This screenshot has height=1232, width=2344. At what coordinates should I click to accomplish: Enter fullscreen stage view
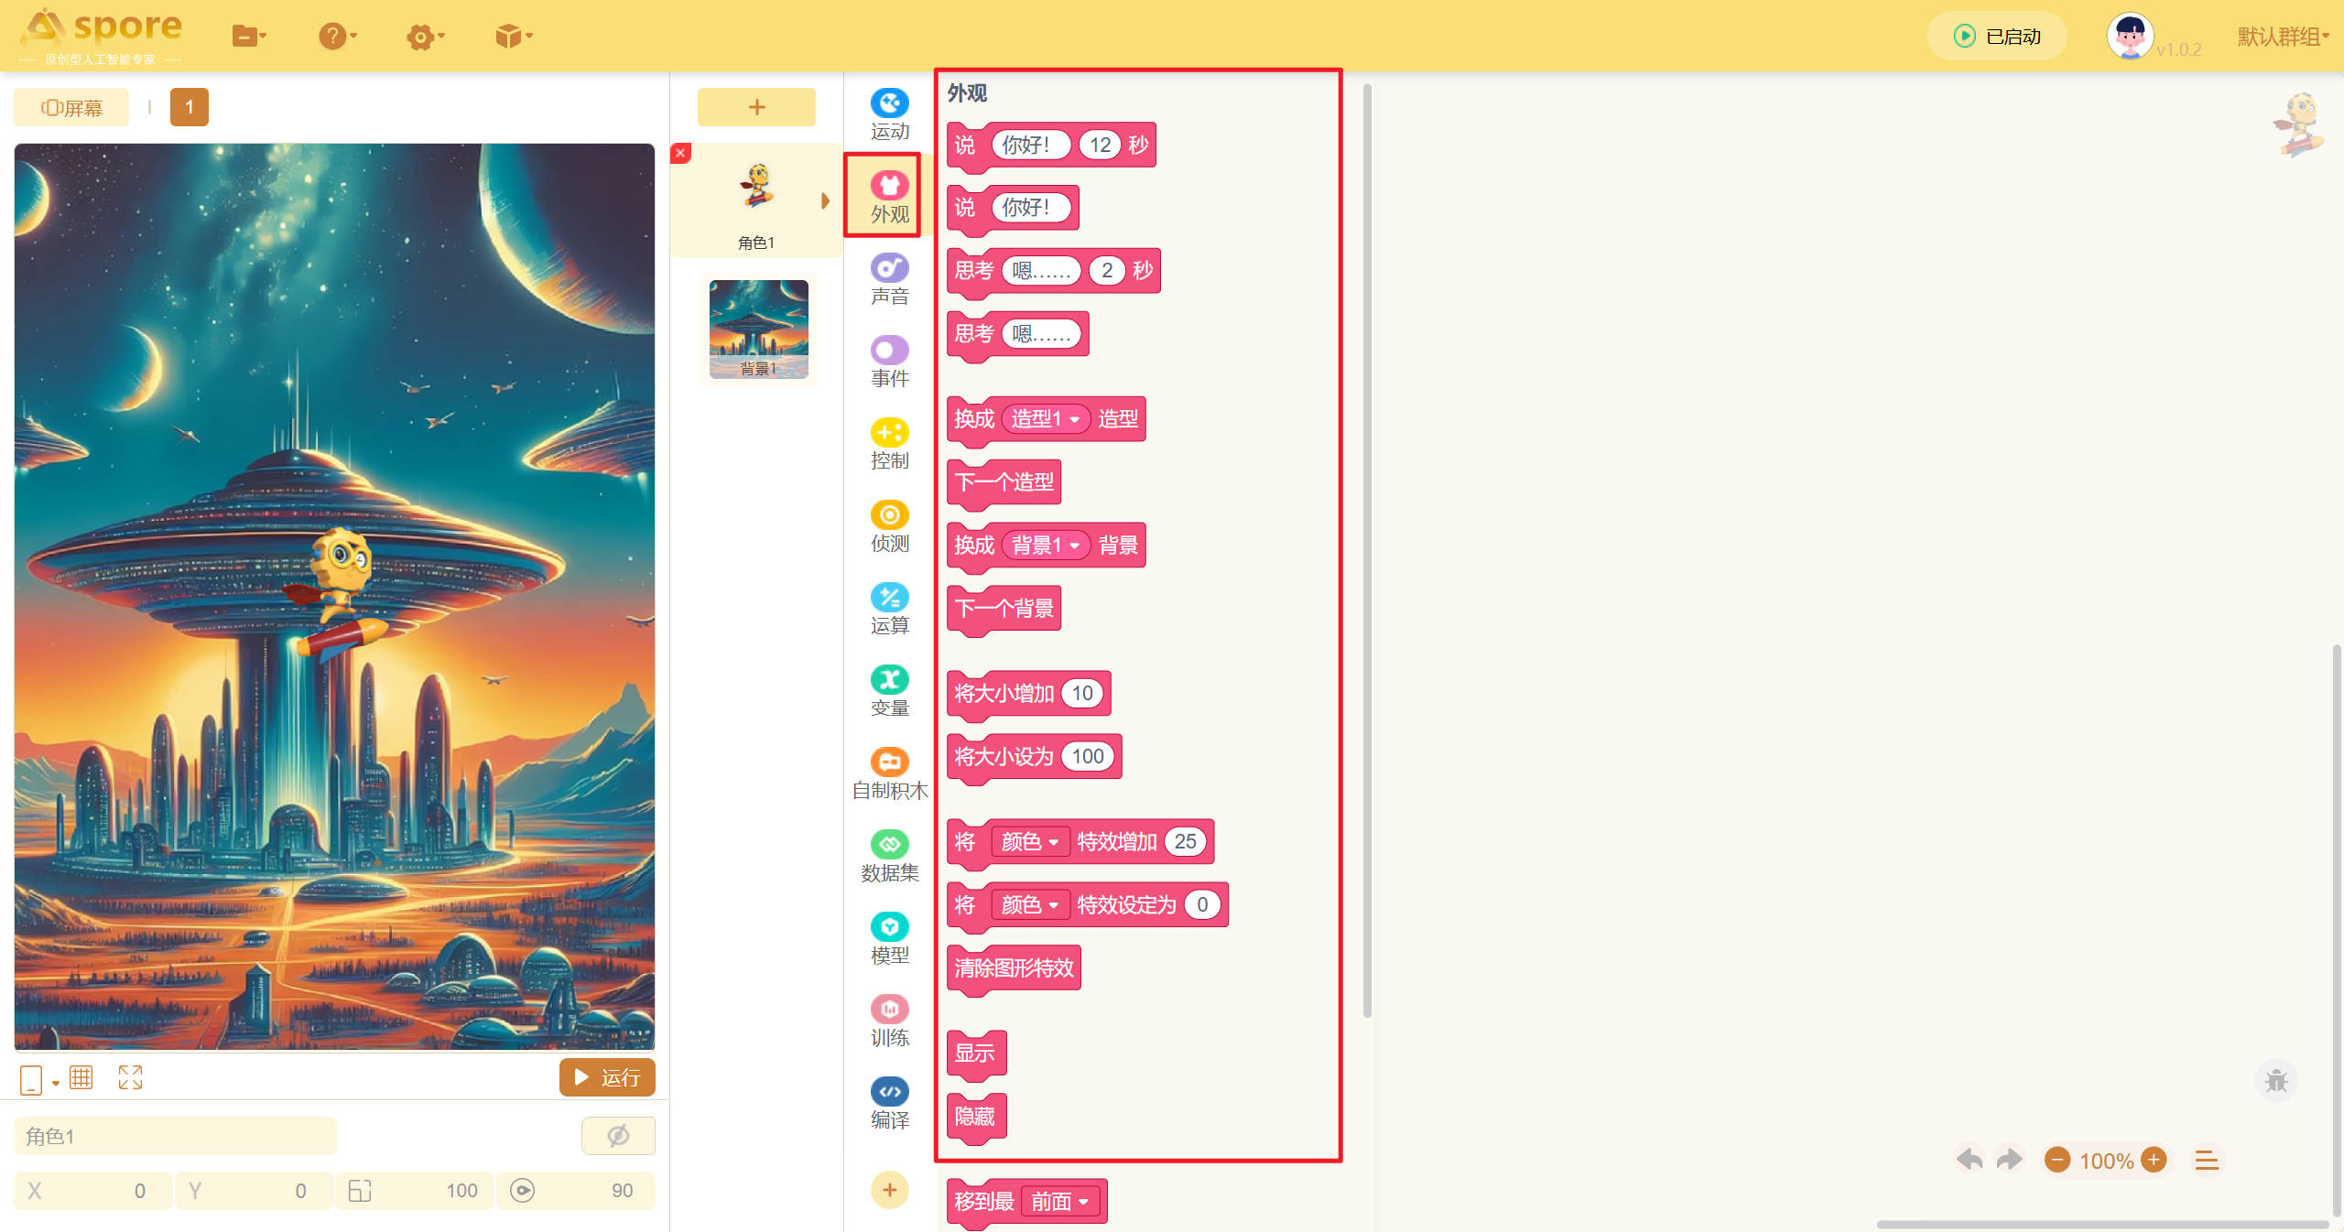click(130, 1077)
